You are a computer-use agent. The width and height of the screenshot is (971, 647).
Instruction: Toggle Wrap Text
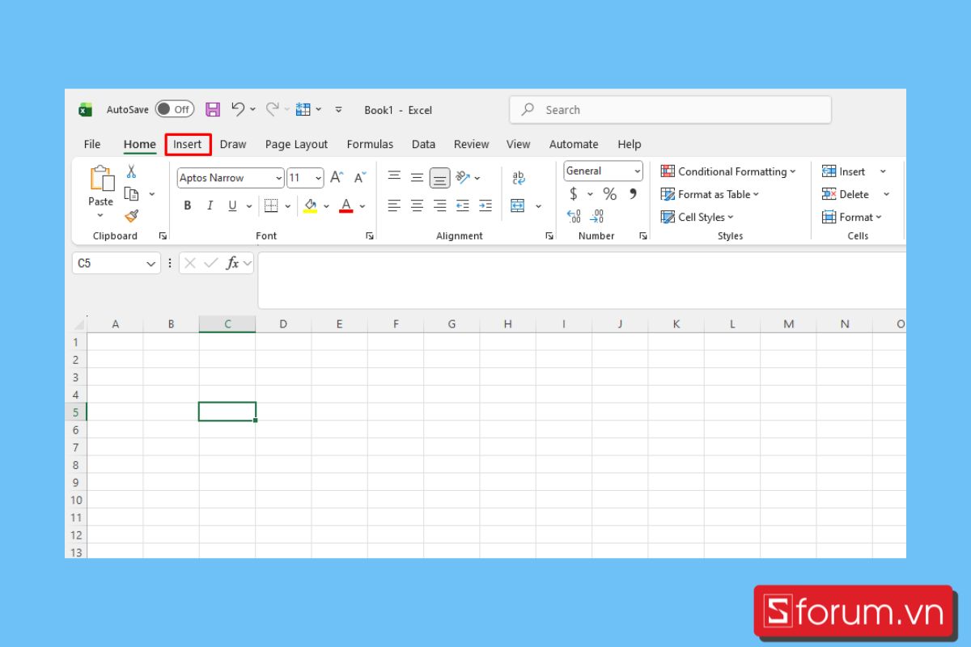tap(519, 177)
